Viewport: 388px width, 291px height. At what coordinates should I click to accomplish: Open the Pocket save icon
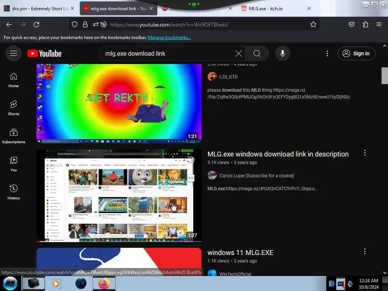[351, 25]
